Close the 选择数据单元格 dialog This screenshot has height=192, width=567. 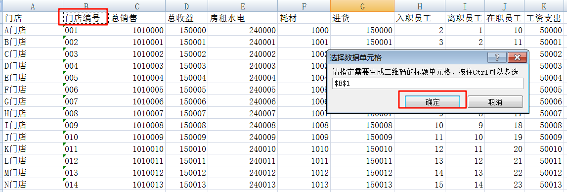(x=517, y=57)
